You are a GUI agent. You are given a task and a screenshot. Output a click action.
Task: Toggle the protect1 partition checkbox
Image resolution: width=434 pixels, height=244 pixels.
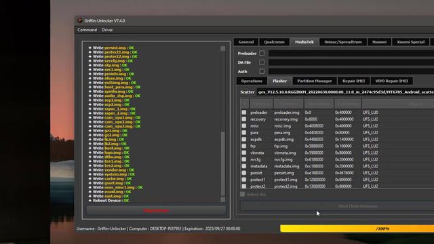tap(244, 179)
